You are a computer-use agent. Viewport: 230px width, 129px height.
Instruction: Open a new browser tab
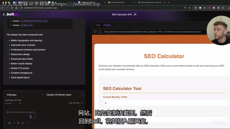pyautogui.click(x=169, y=3)
